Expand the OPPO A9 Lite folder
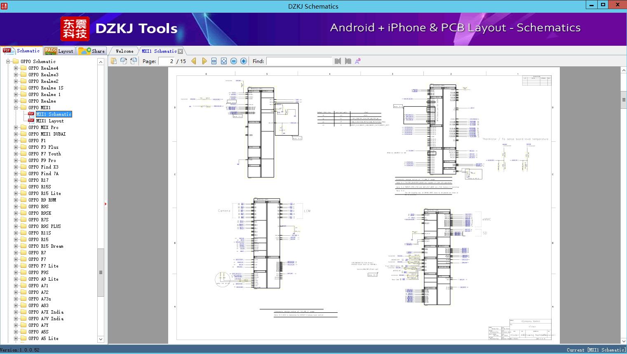The width and height of the screenshot is (627, 354). (16, 279)
